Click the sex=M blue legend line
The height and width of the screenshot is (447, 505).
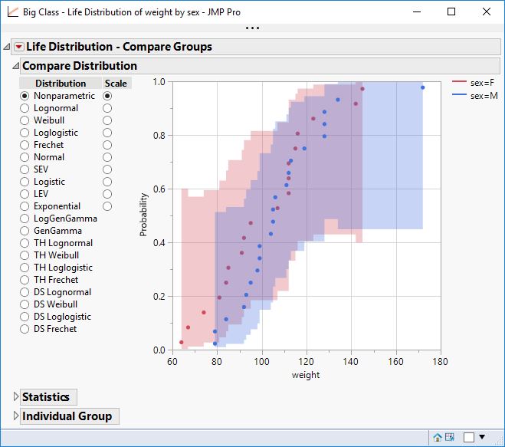pos(459,94)
